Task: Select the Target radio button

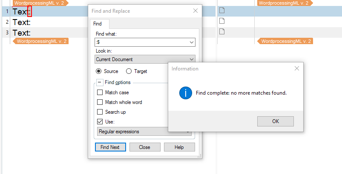Action: point(129,71)
